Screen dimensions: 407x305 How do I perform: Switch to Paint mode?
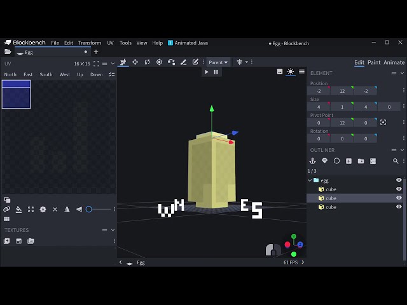tap(374, 62)
